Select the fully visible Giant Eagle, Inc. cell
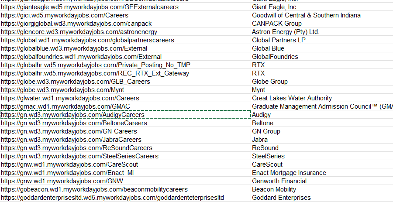 [322, 7]
